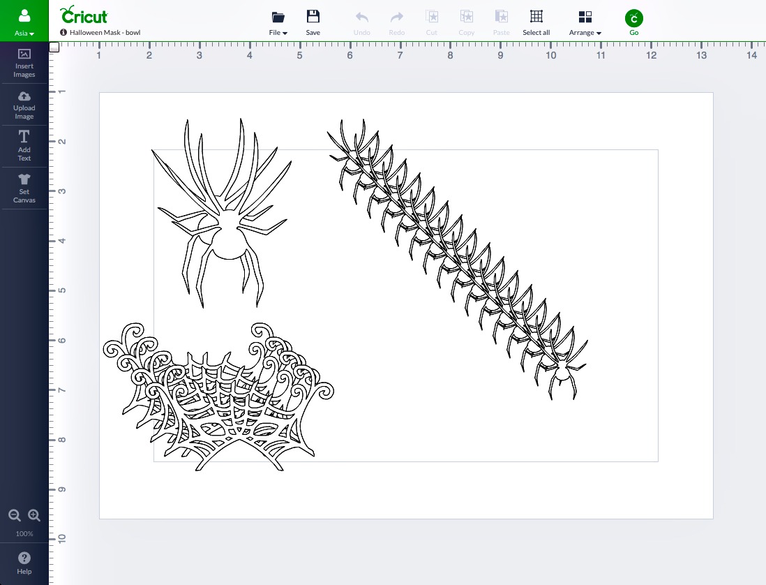Open the Asia account dropdown

pos(24,20)
